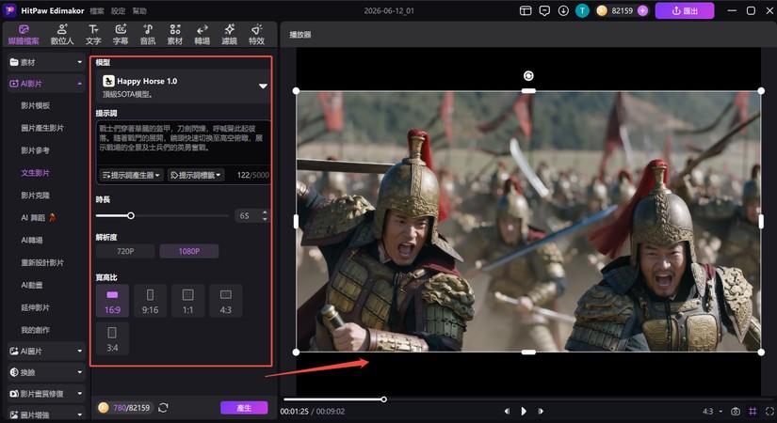The height and width of the screenshot is (423, 777).
Task: Select the 4:3 aspect ratio
Action: (x=225, y=301)
